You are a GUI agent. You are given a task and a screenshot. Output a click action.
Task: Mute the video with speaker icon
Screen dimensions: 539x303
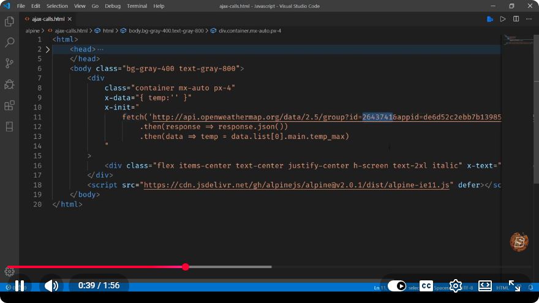51,285
